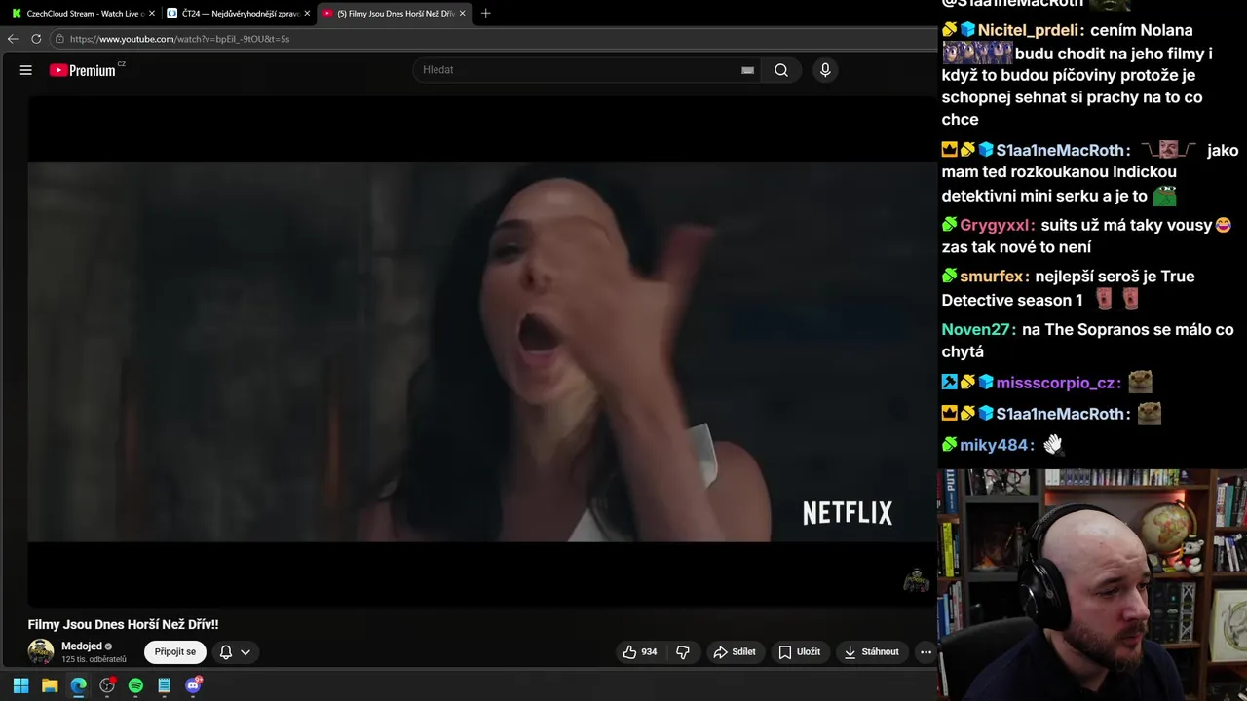
Task: Click the frog emote from missscorpio_cz
Action: (x=1140, y=382)
